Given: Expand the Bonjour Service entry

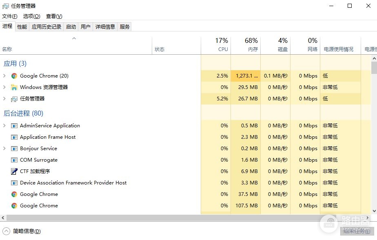Looking at the screenshot, I should pos(4,149).
